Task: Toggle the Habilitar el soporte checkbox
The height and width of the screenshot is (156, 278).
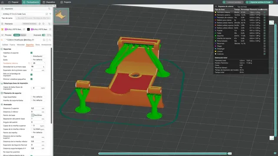Action: click(31, 53)
